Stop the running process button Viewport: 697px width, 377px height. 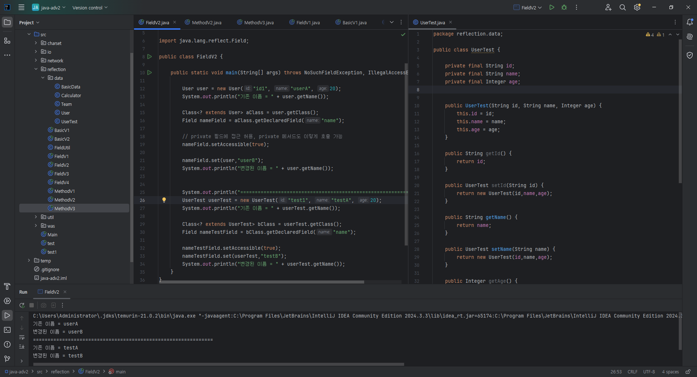pyautogui.click(x=32, y=305)
